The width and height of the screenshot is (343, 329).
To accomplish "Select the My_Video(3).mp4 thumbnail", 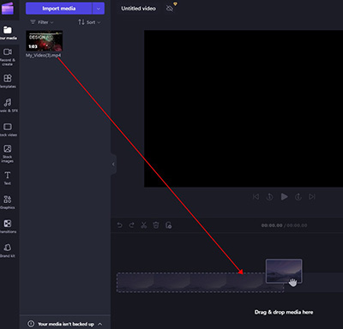I will (x=45, y=41).
